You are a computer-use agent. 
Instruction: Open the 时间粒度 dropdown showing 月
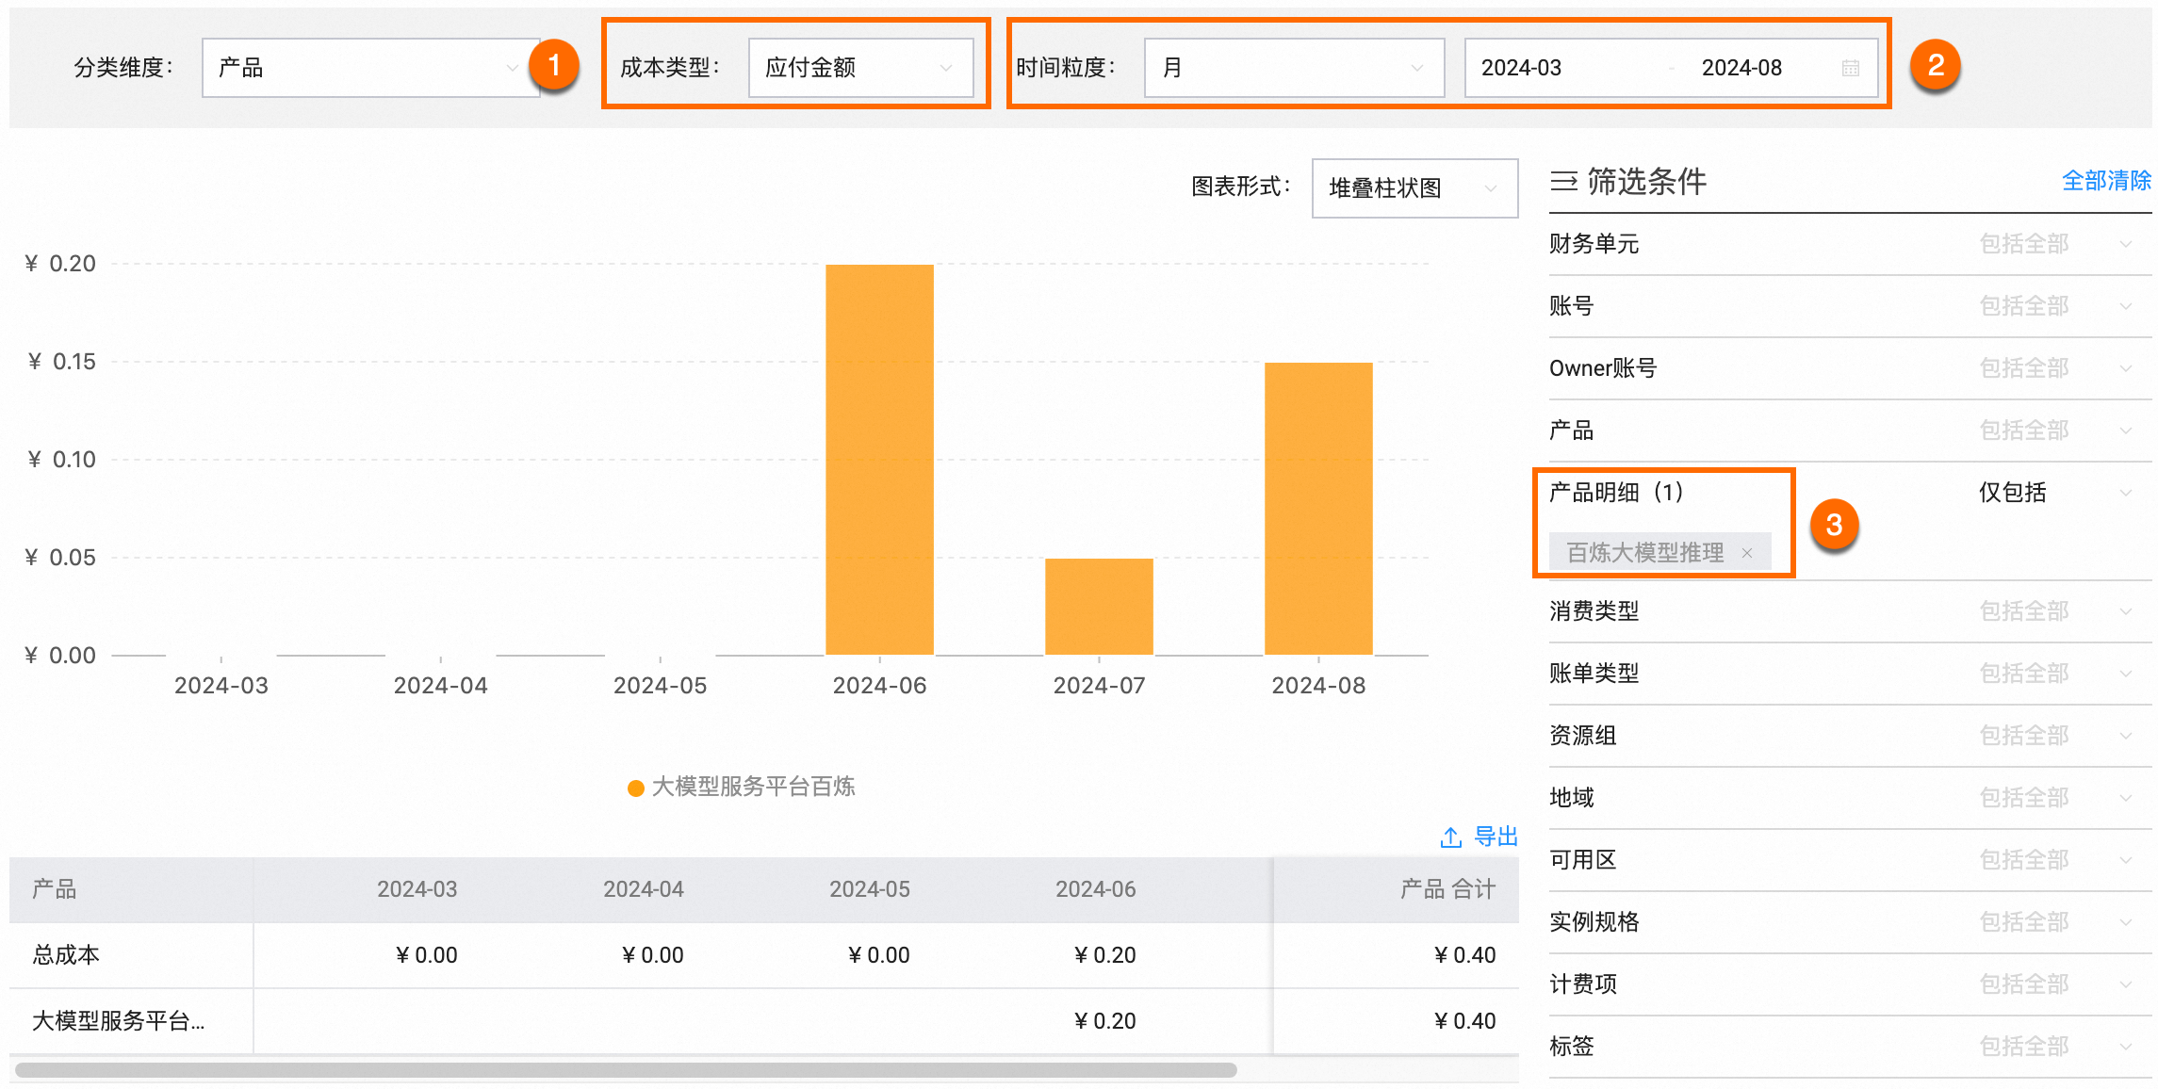click(x=1294, y=68)
